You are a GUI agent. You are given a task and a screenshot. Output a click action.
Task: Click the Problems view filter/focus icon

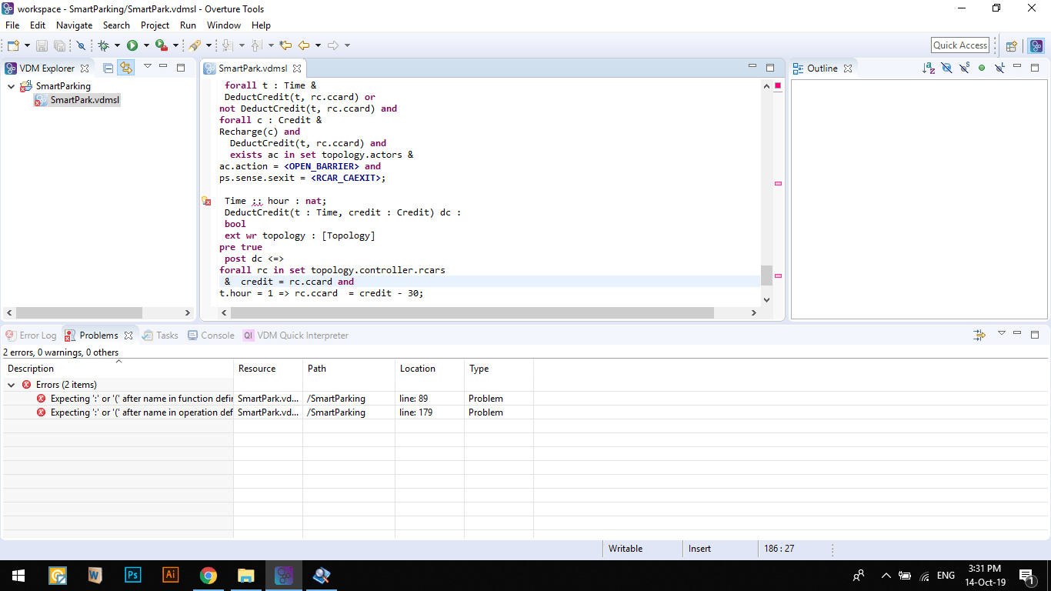point(979,336)
